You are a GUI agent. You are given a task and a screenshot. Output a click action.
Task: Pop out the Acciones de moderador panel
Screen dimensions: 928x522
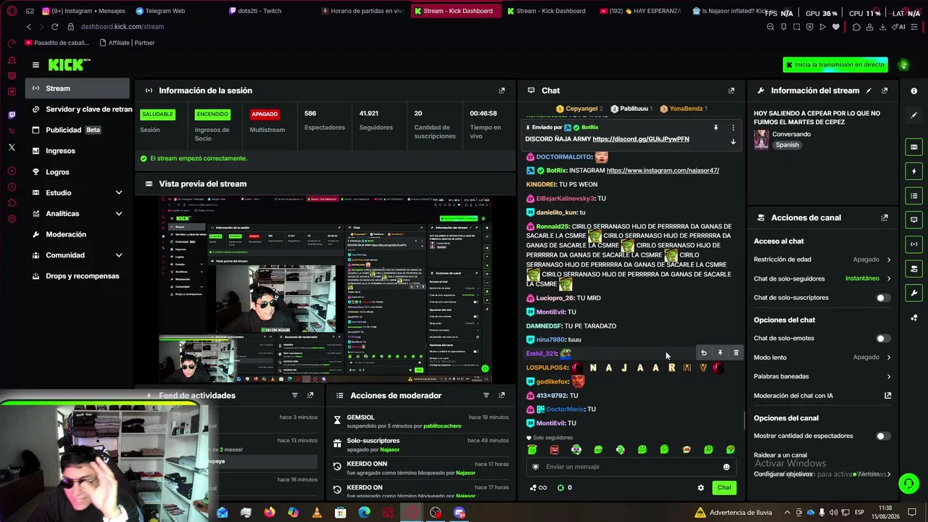[x=502, y=395]
